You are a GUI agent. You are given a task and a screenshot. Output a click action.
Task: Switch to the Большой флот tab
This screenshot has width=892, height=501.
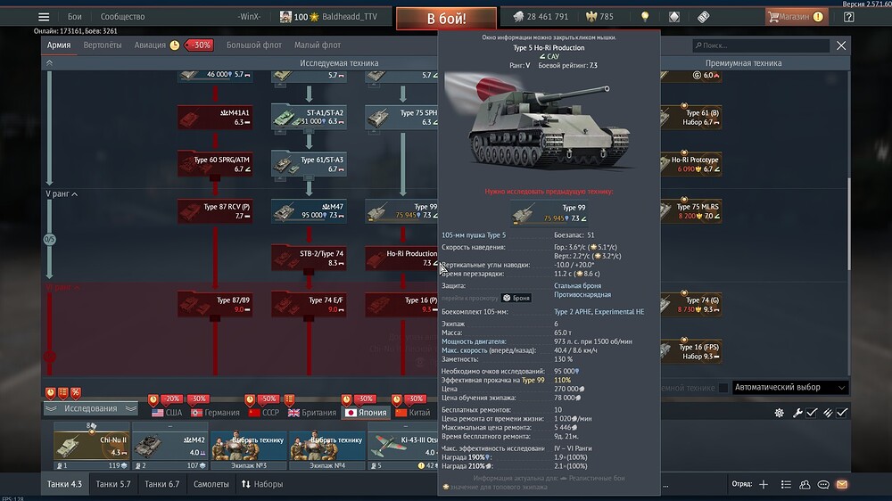253,45
